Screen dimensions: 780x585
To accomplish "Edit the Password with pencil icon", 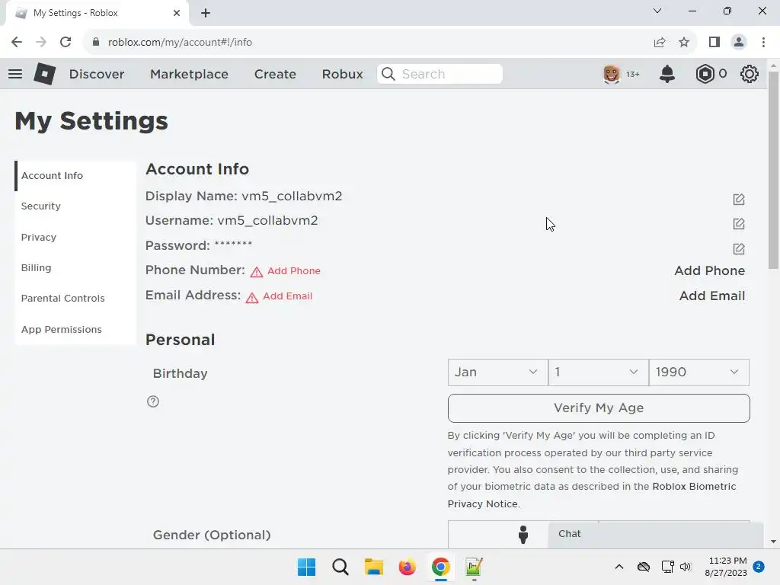I will click(739, 249).
